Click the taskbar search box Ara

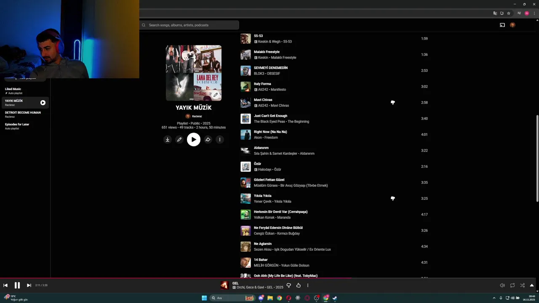(232, 298)
